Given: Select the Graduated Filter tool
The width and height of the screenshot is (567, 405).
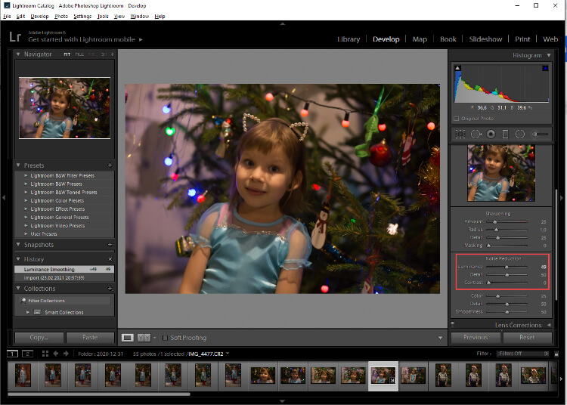Looking at the screenshot, I should tap(506, 134).
